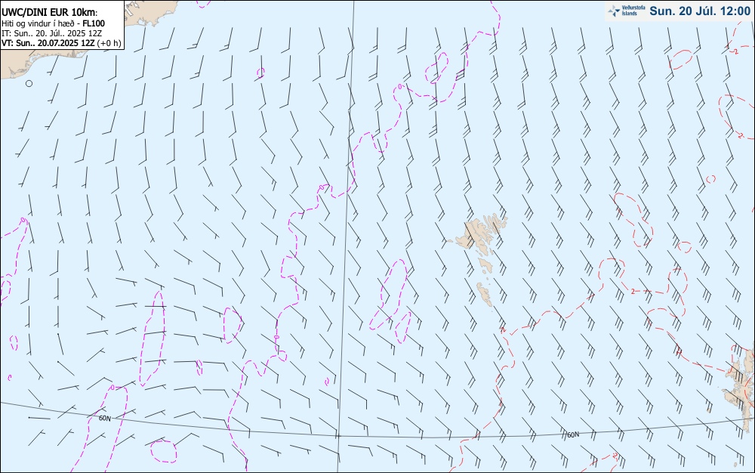Click the Veðurstofa Íslands logo icon
This screenshot has height=473, width=755.
[614, 11]
